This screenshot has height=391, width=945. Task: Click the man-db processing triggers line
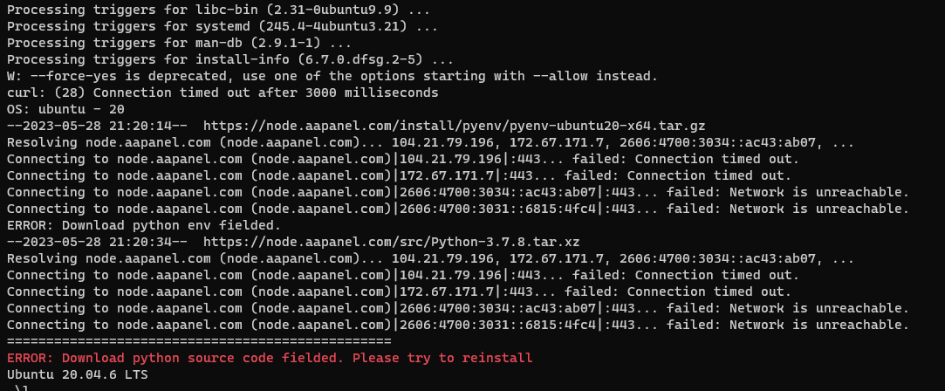179,43
